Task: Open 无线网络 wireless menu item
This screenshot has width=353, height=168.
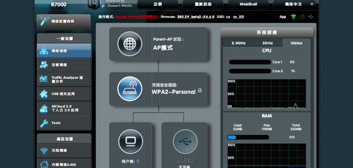Action: tap(64, 151)
